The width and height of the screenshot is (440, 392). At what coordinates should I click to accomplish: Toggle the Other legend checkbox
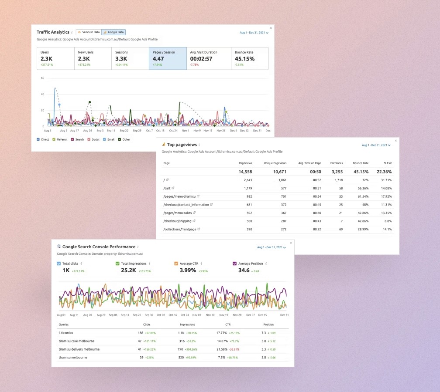[x=119, y=139]
